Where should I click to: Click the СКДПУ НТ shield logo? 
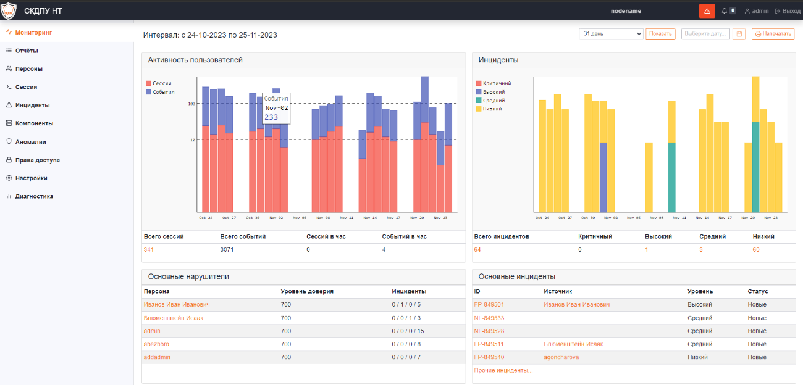point(9,11)
